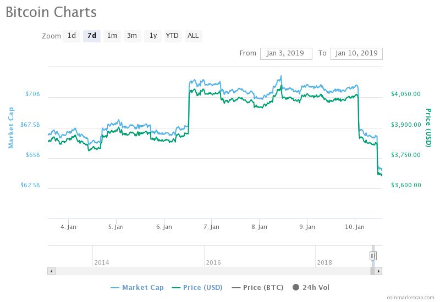The height and width of the screenshot is (302, 440).
Task: Click the 8. Jan axis label
Action: 259,227
